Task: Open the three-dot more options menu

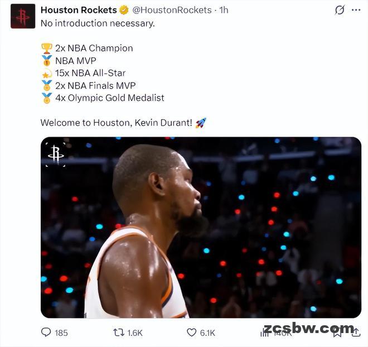Action: pyautogui.click(x=356, y=10)
